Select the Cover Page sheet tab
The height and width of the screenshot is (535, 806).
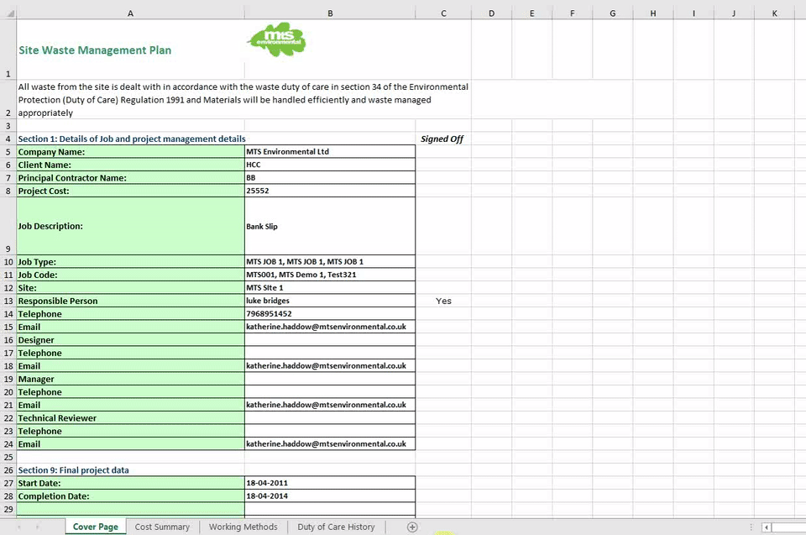96,527
